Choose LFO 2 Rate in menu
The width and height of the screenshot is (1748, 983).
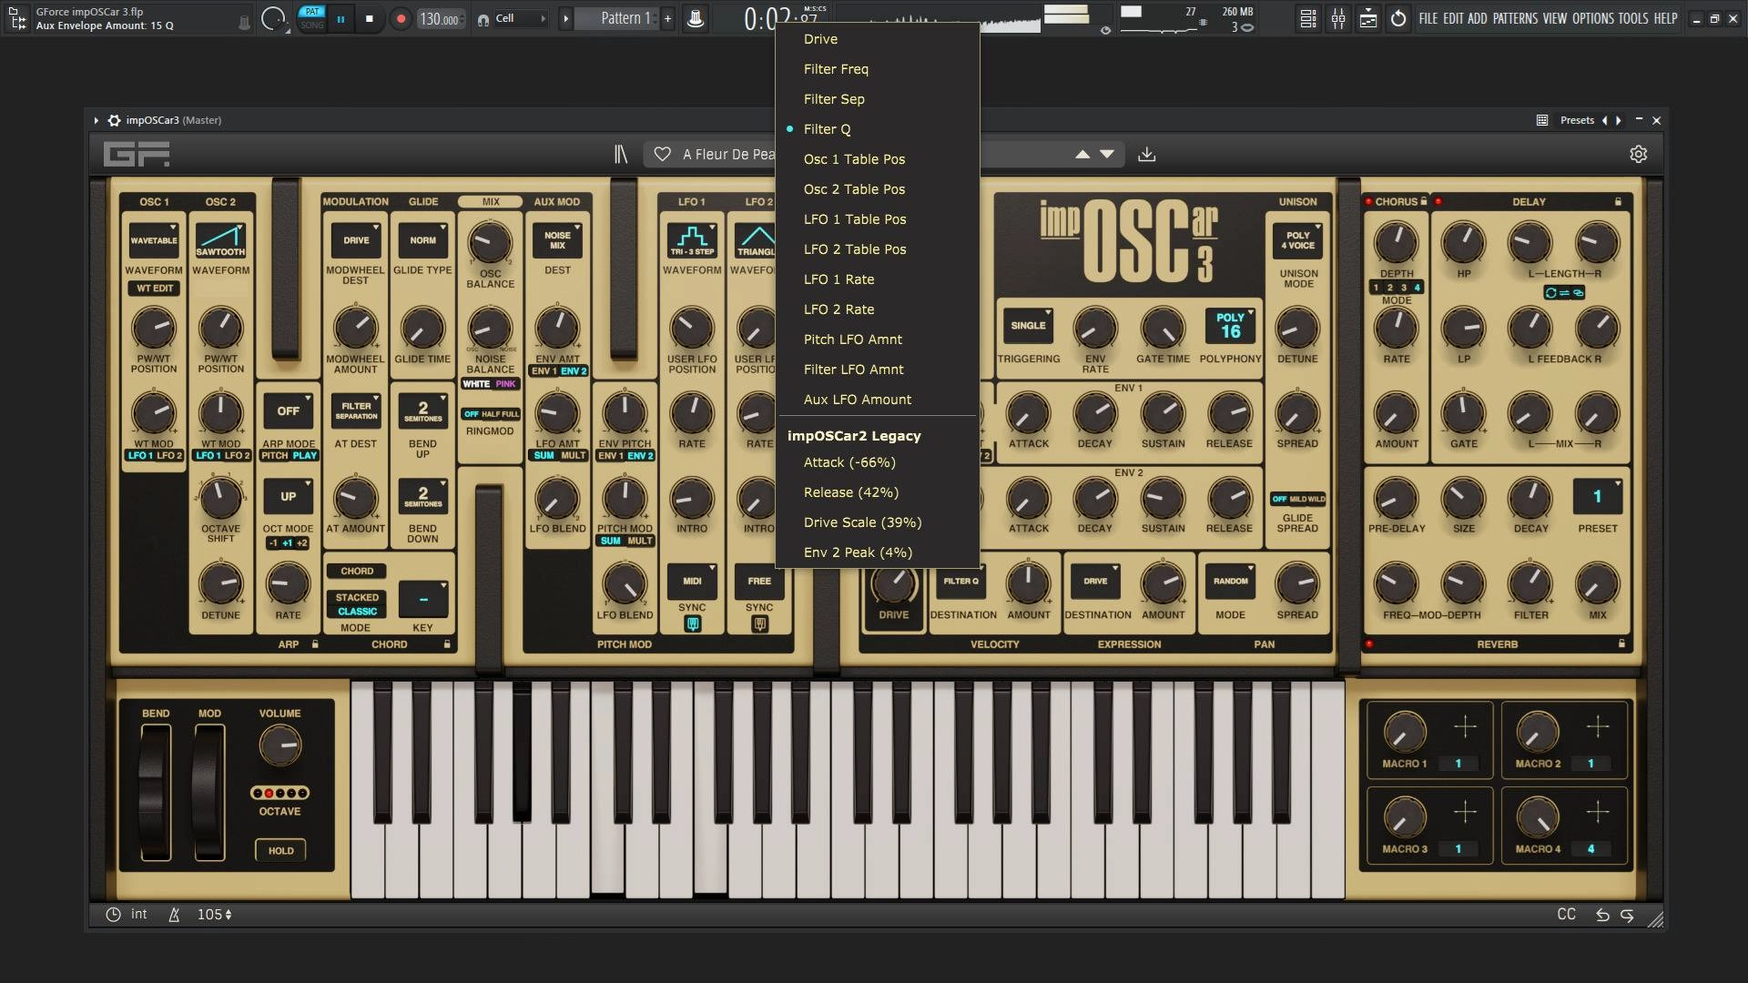pyautogui.click(x=878, y=309)
